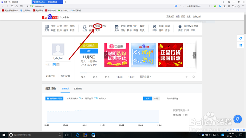Image resolution: width=246 pixels, height=138 pixels.
Task: Click the gray email verification icon
Action: pos(58,65)
